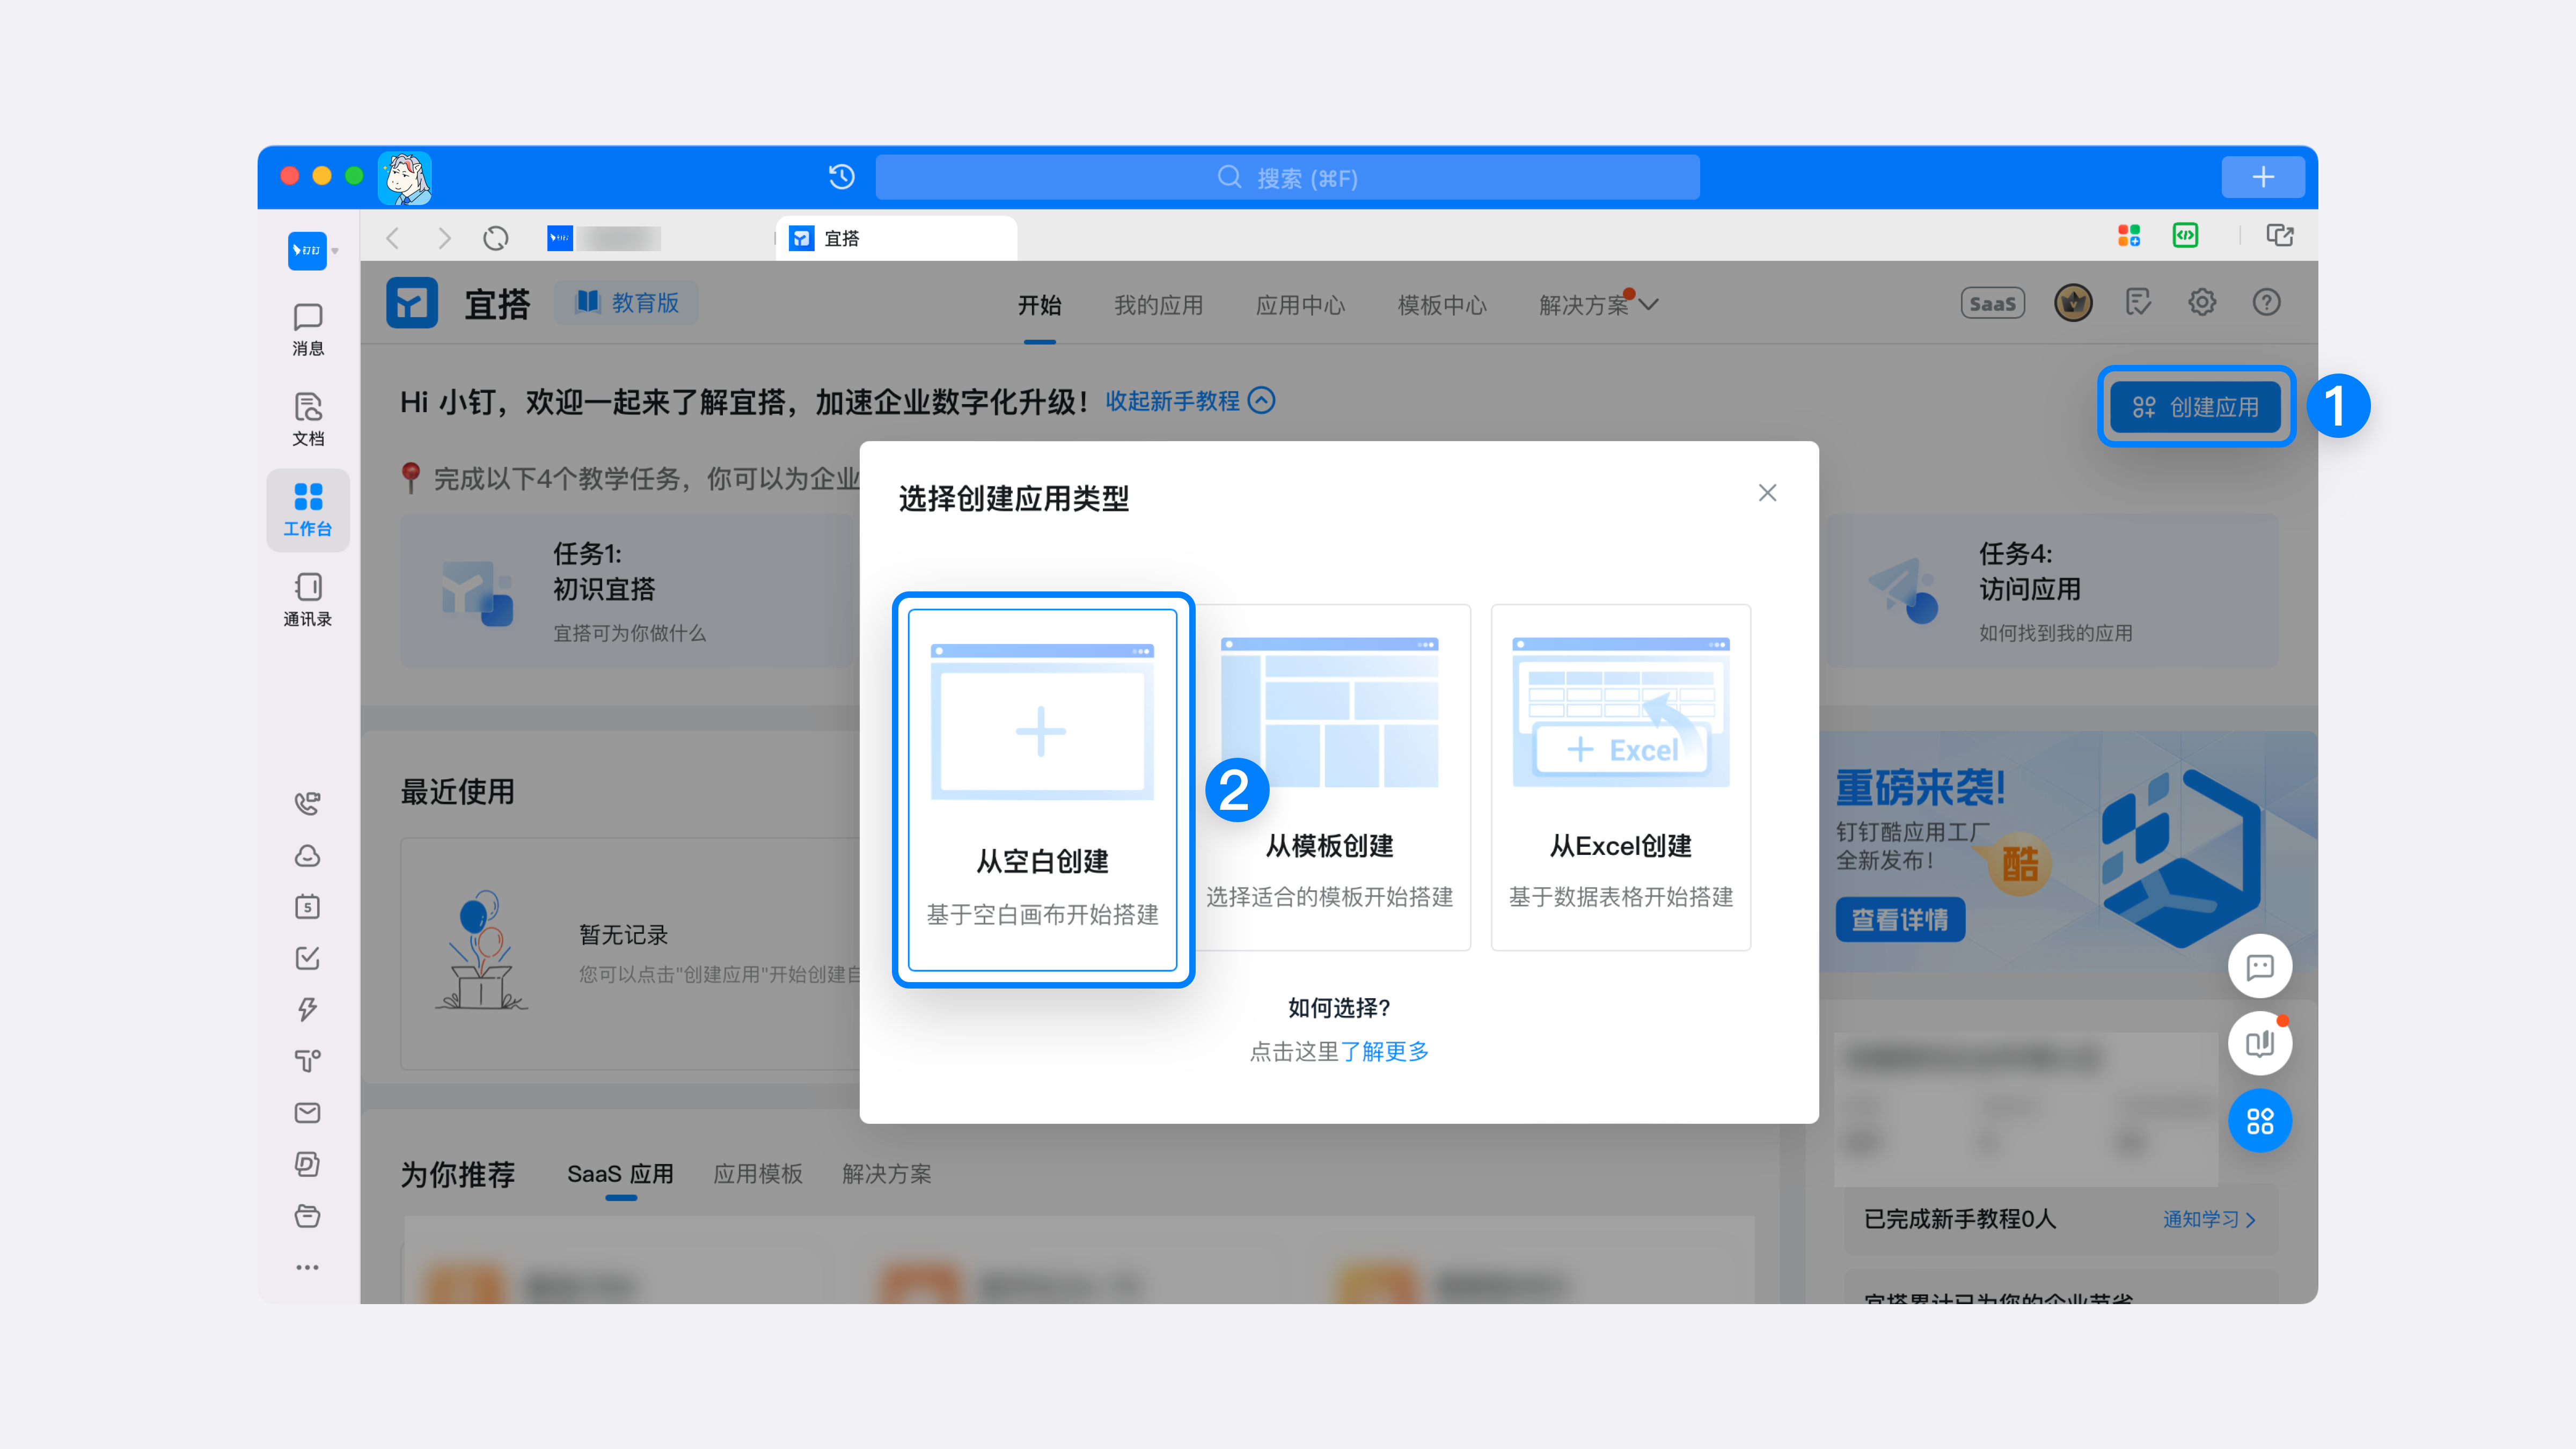Viewport: 2576px width, 1449px height.
Task: Open the folder box icon in sidebar
Action: pyautogui.click(x=308, y=1216)
